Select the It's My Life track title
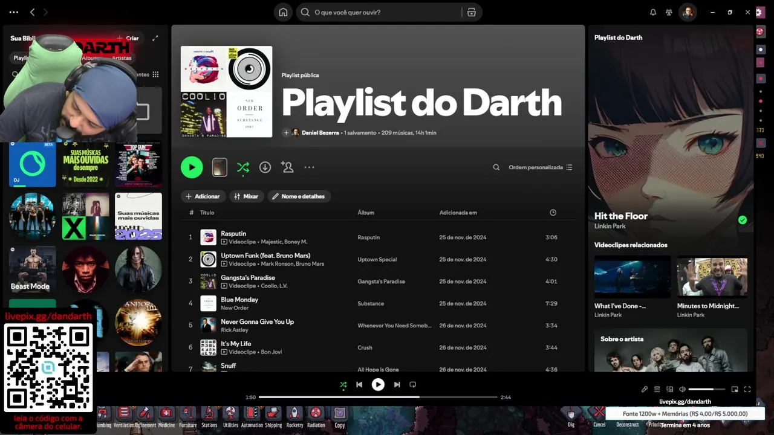 point(236,344)
